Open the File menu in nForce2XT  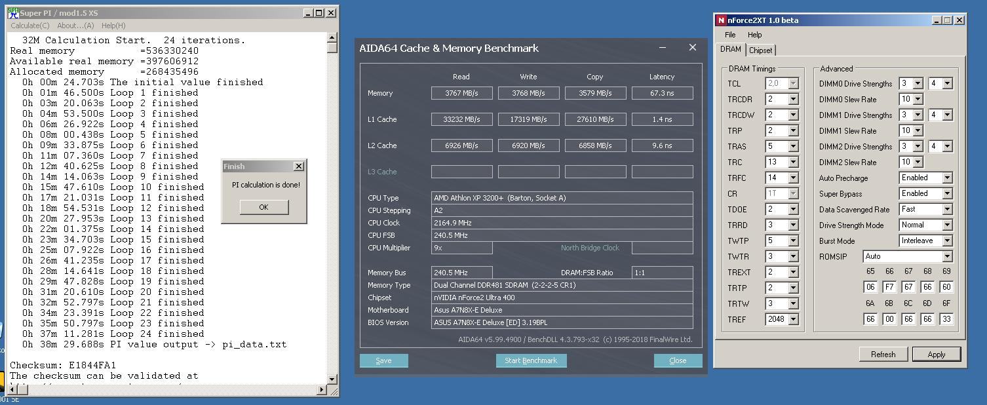pos(730,35)
